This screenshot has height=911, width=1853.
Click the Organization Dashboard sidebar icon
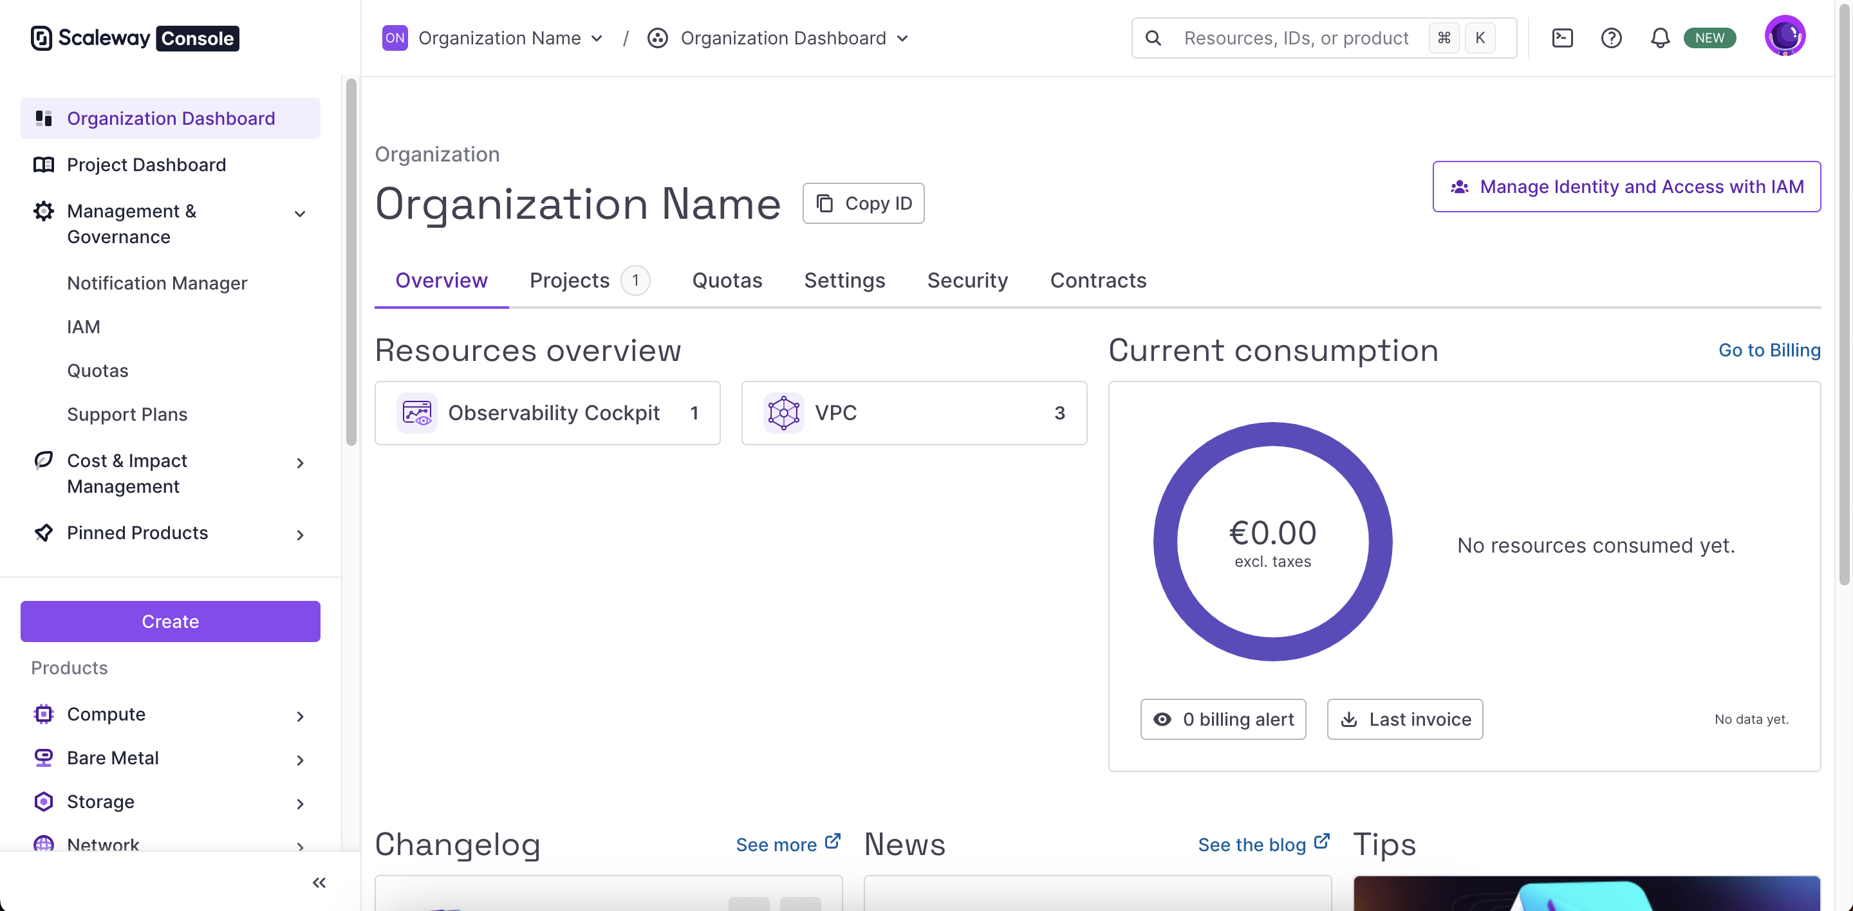pos(44,118)
